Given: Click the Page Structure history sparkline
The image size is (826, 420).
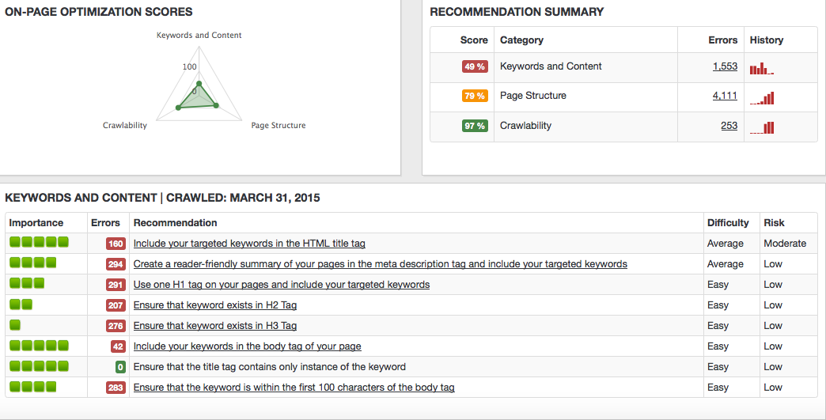Looking at the screenshot, I should 762,98.
